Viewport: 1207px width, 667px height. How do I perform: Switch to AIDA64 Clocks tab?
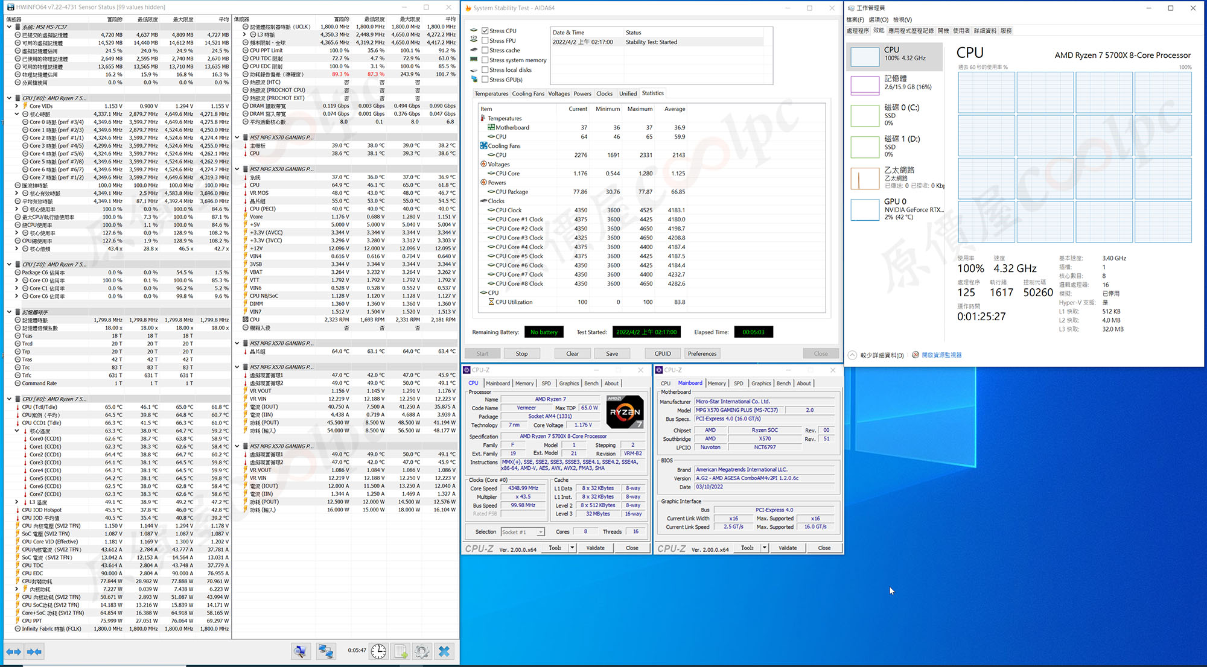[x=604, y=93]
